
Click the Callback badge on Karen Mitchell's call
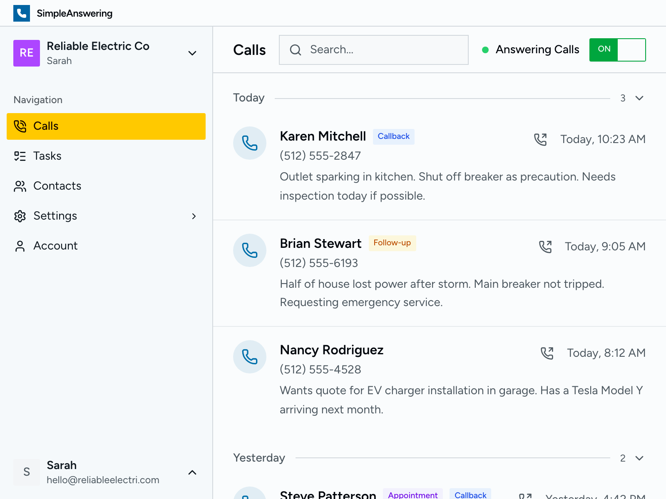[393, 136]
